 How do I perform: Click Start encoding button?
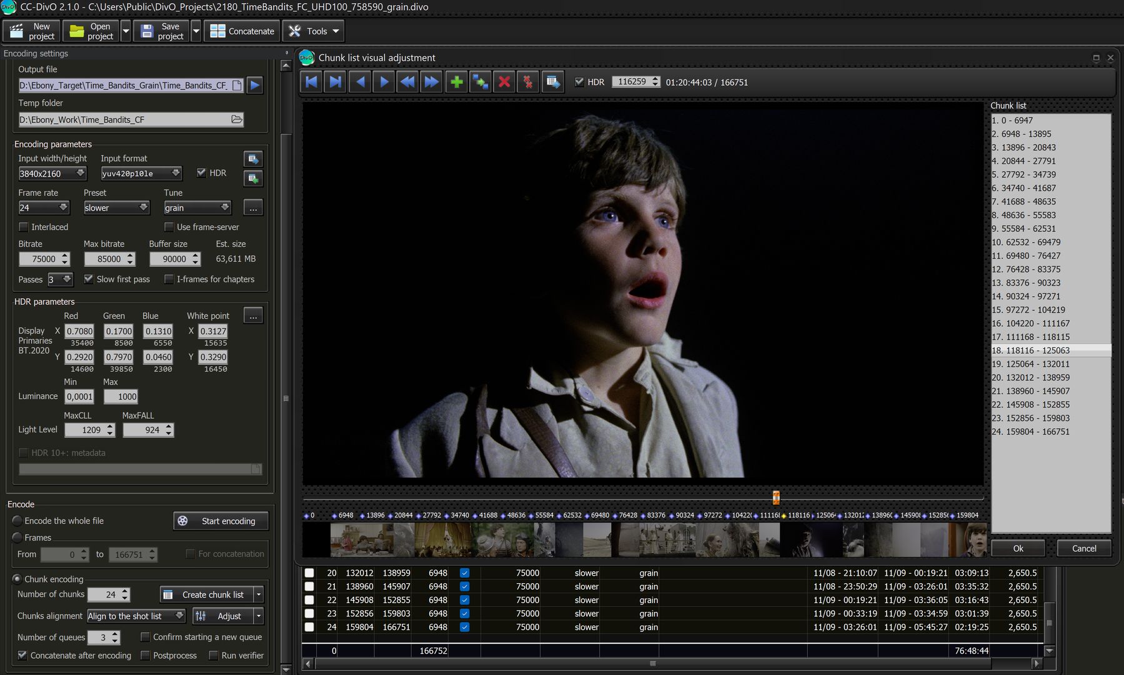click(221, 521)
